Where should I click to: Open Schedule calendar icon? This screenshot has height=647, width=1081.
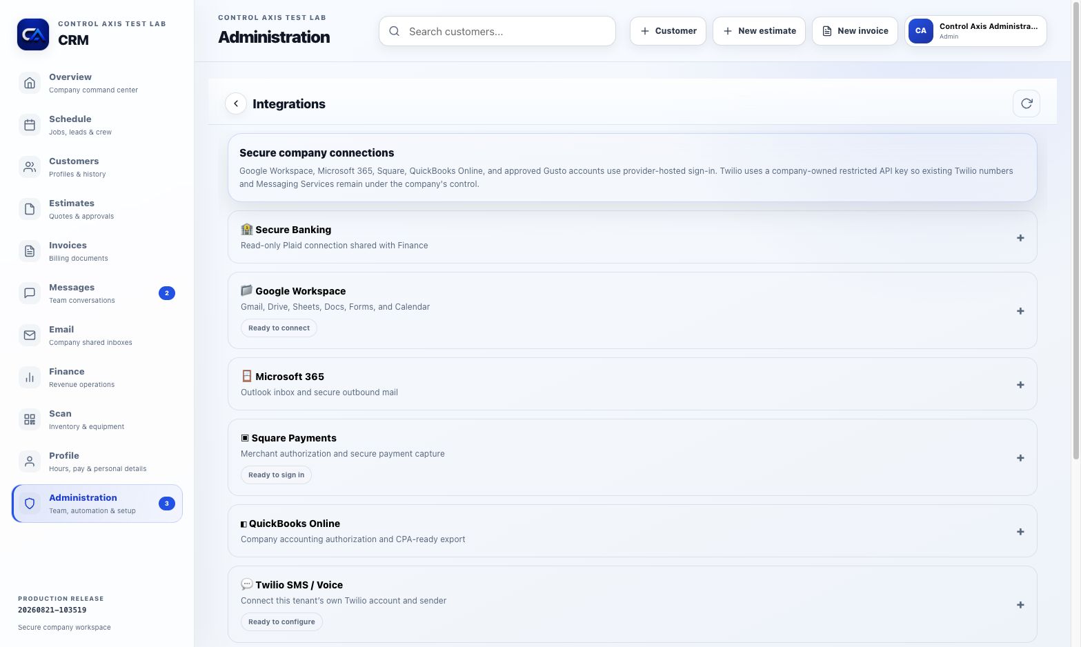click(x=30, y=125)
